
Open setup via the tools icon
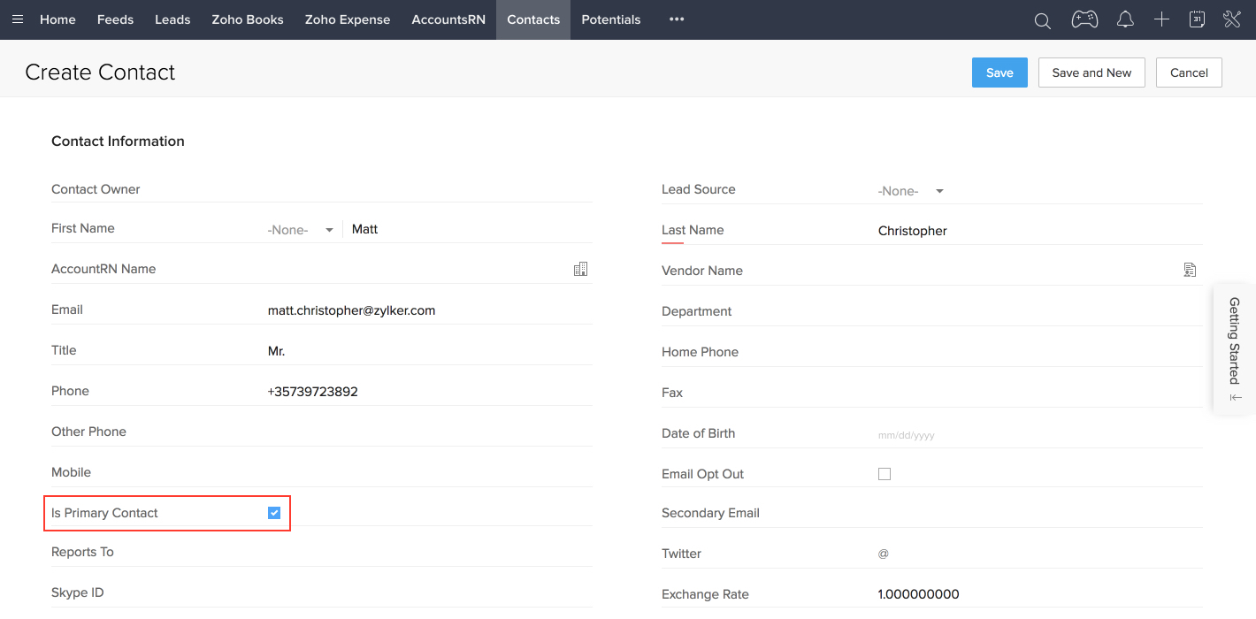1232,19
